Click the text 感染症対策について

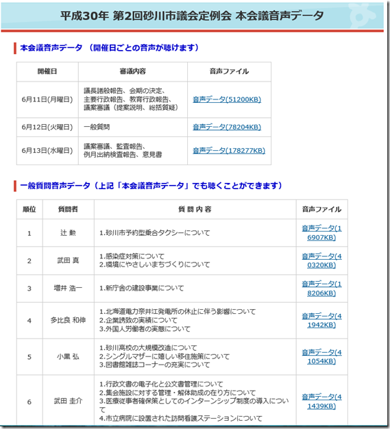point(135,256)
